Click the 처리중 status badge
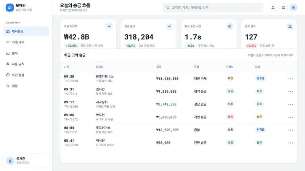 tap(260, 130)
